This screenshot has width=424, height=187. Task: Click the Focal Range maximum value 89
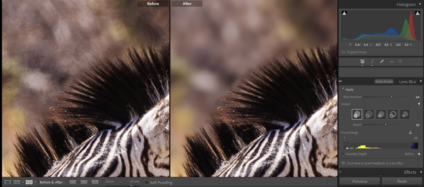pyautogui.click(x=416, y=138)
